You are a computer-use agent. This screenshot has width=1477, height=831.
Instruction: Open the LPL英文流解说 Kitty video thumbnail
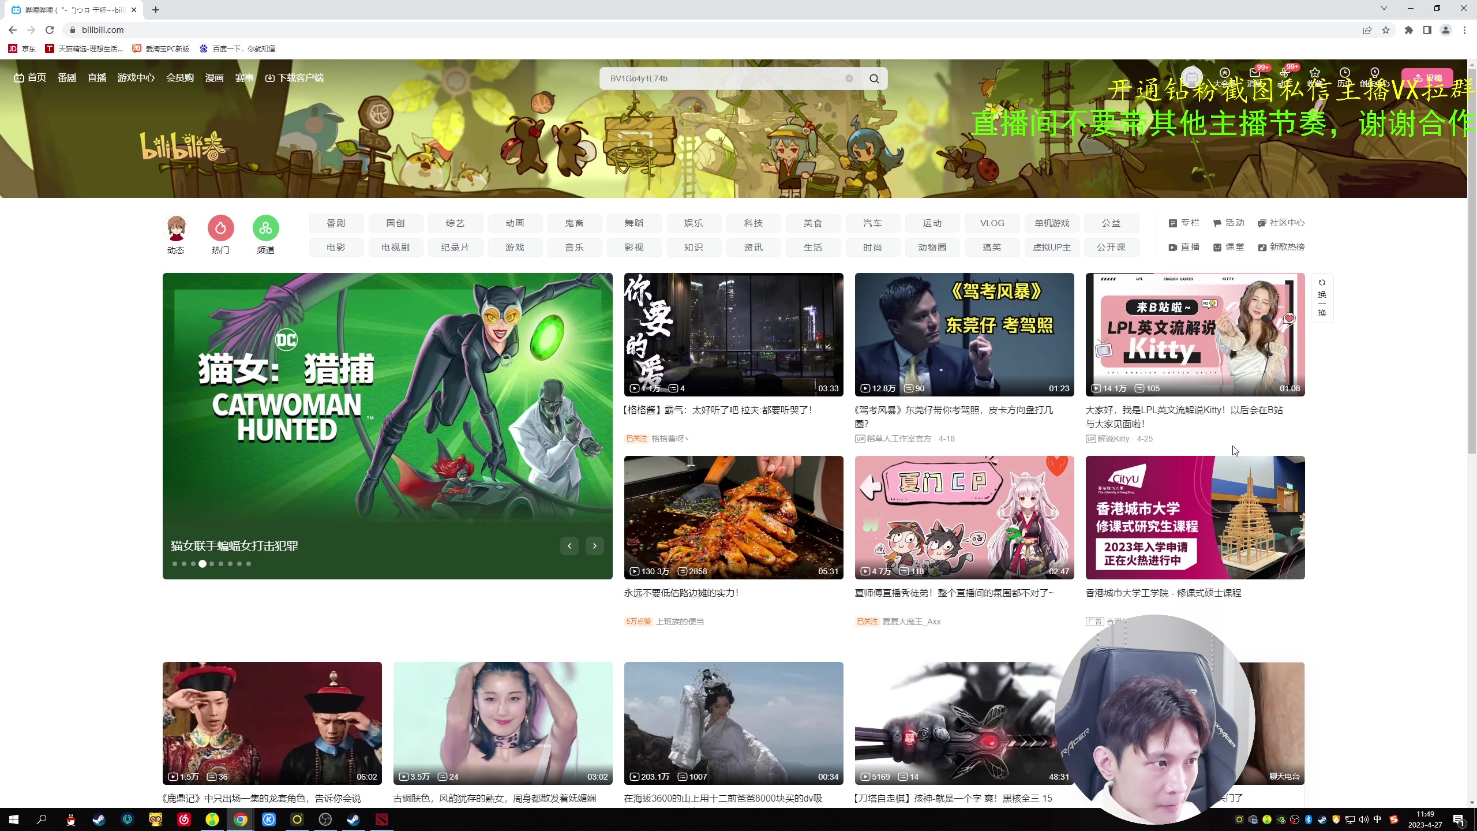tap(1195, 335)
